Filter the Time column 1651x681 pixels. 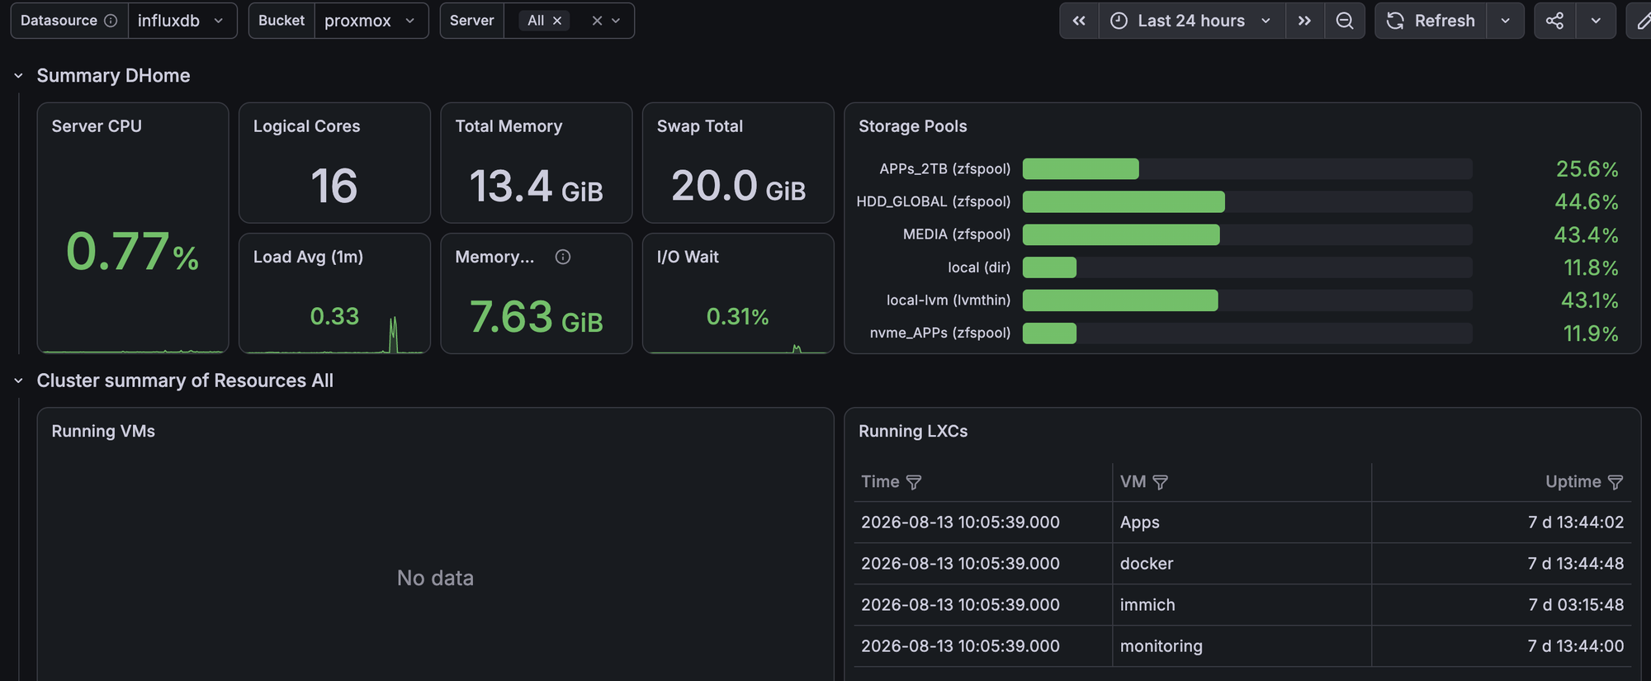click(x=914, y=482)
